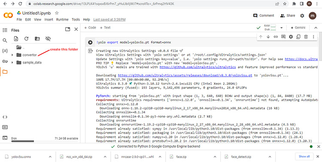Mount Google Drive icon
The width and height of the screenshot is (322, 162).
(37, 39)
